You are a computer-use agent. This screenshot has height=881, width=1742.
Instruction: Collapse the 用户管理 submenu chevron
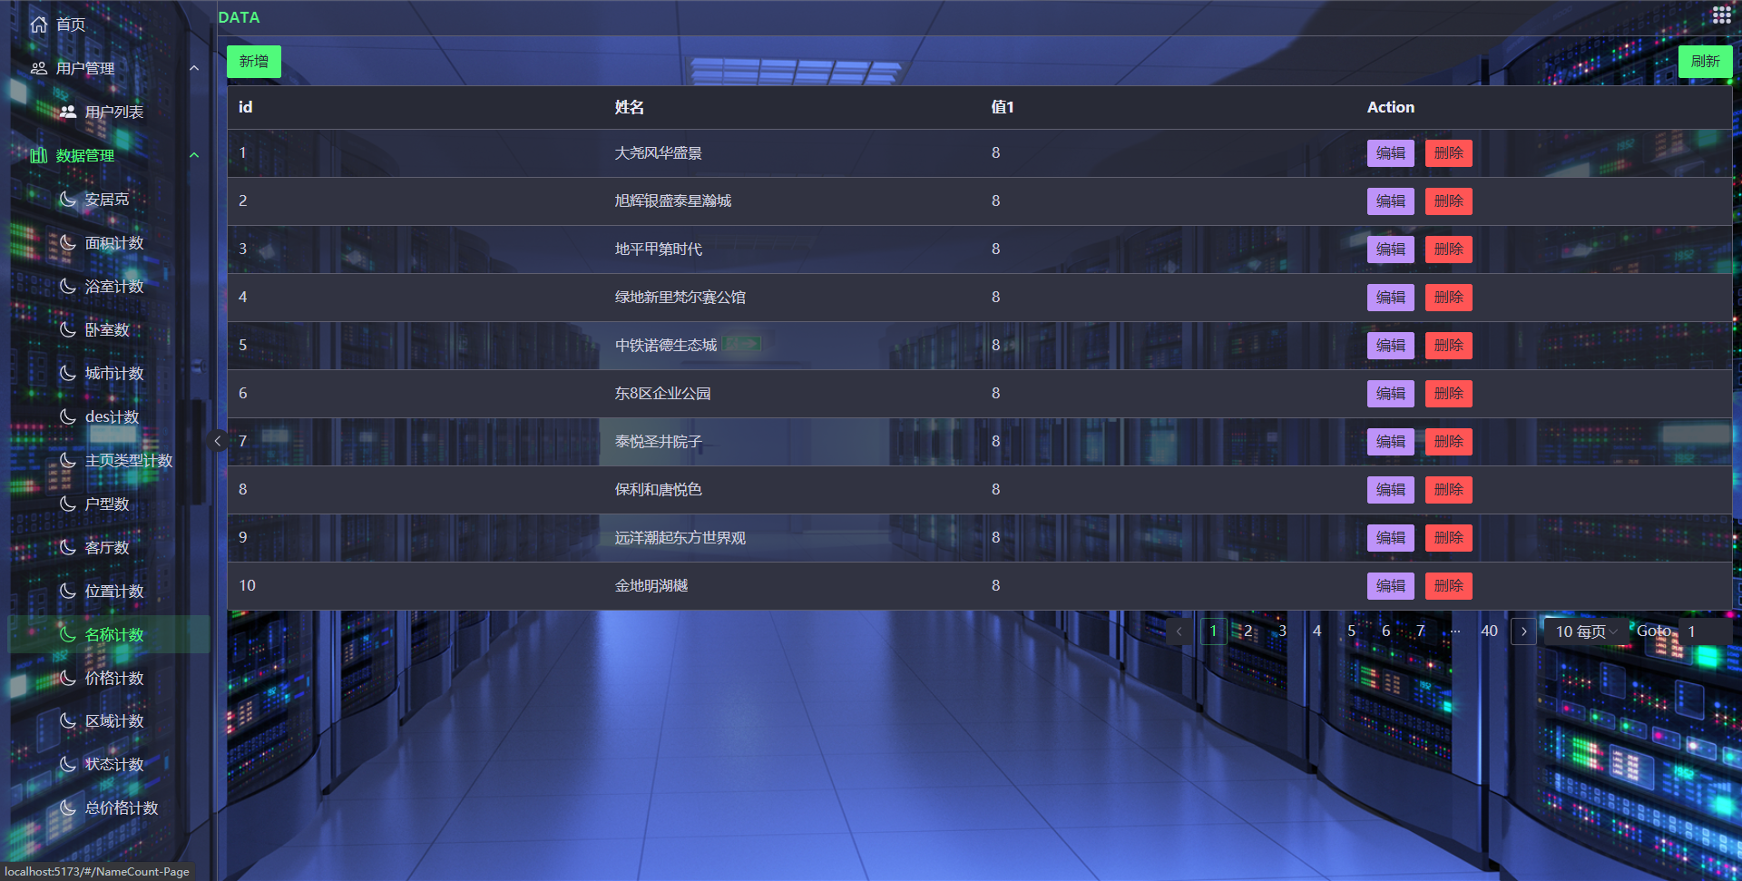coord(194,68)
